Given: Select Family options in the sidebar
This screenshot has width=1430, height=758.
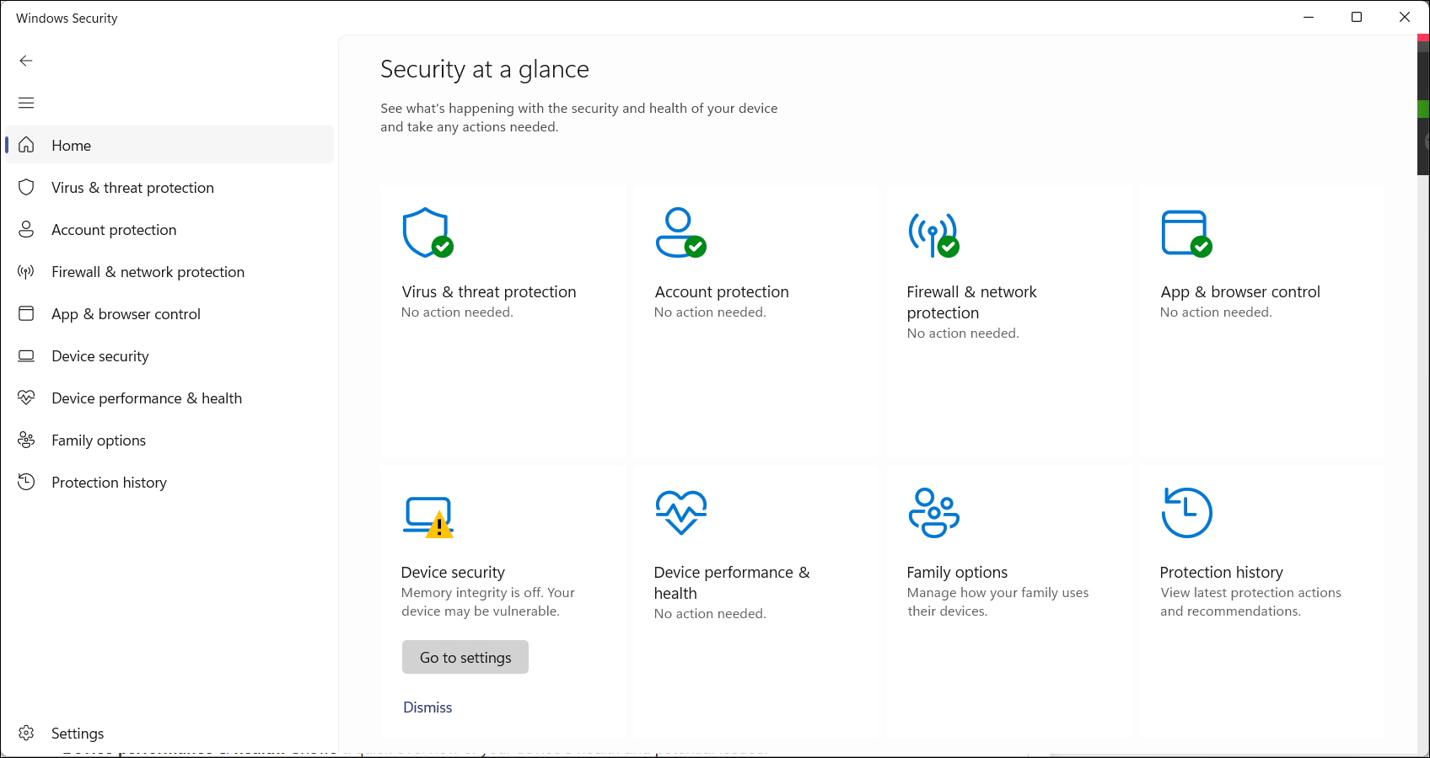Looking at the screenshot, I should pos(99,440).
